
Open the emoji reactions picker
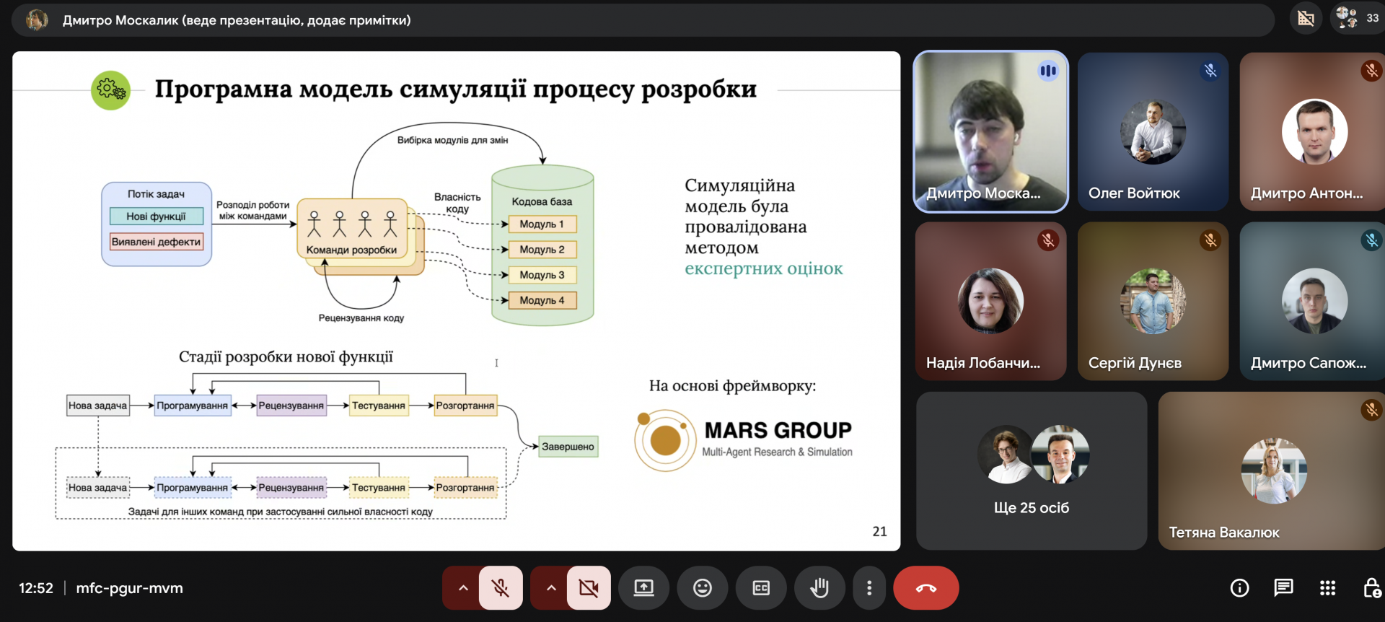[x=703, y=588]
